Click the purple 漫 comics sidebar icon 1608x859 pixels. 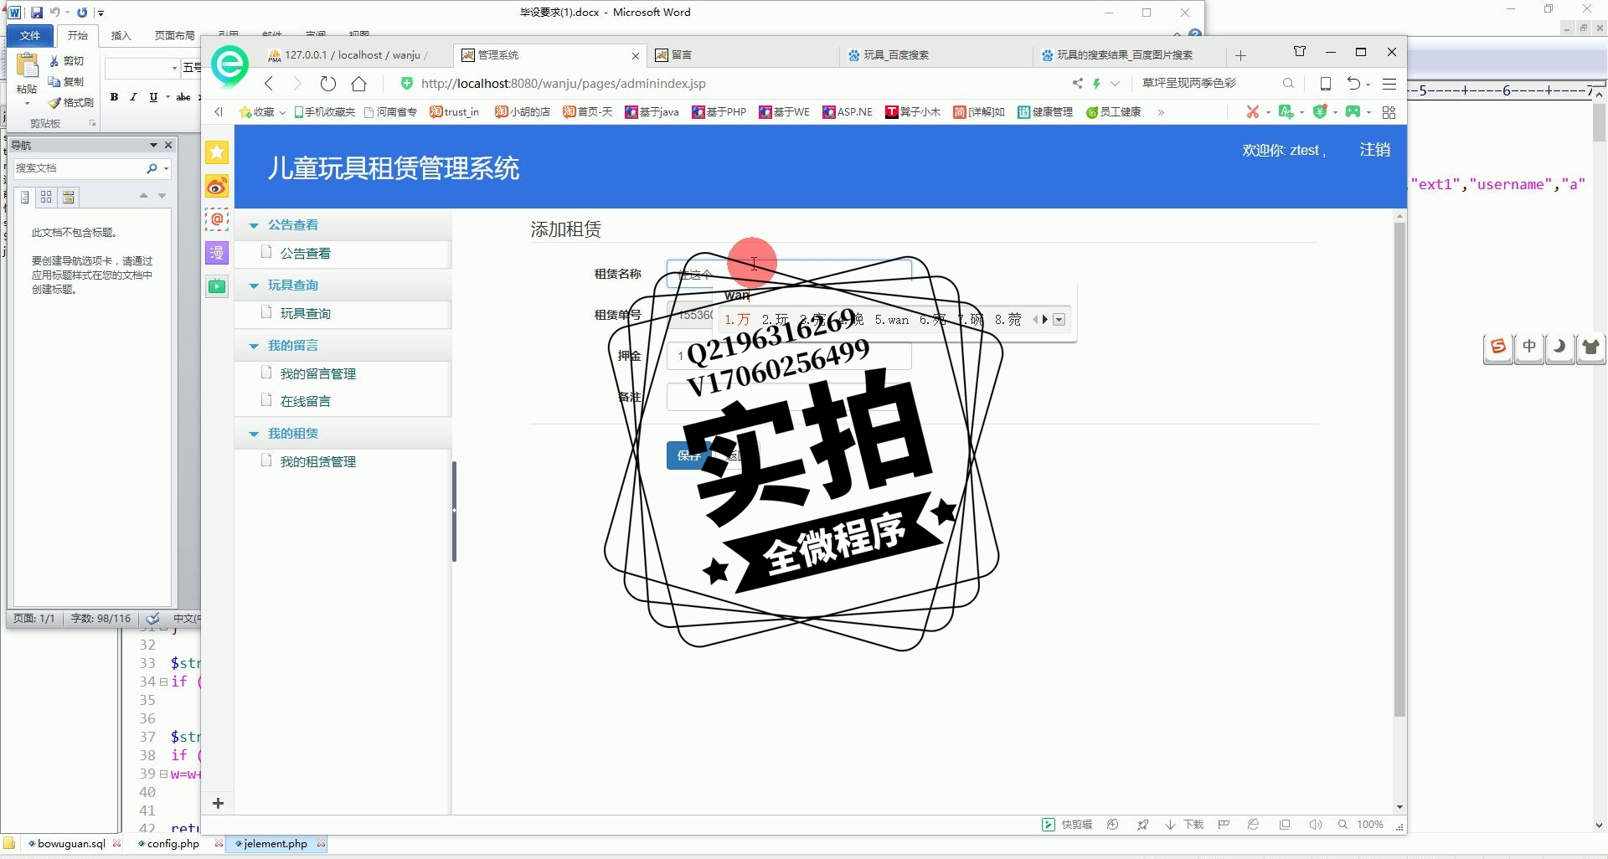pos(217,253)
